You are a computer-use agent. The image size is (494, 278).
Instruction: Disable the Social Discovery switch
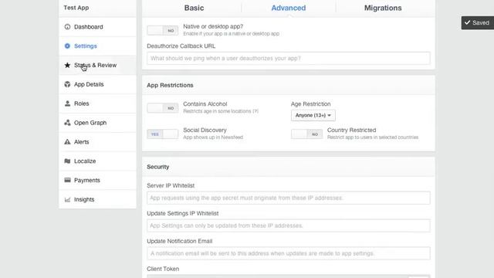click(x=163, y=134)
